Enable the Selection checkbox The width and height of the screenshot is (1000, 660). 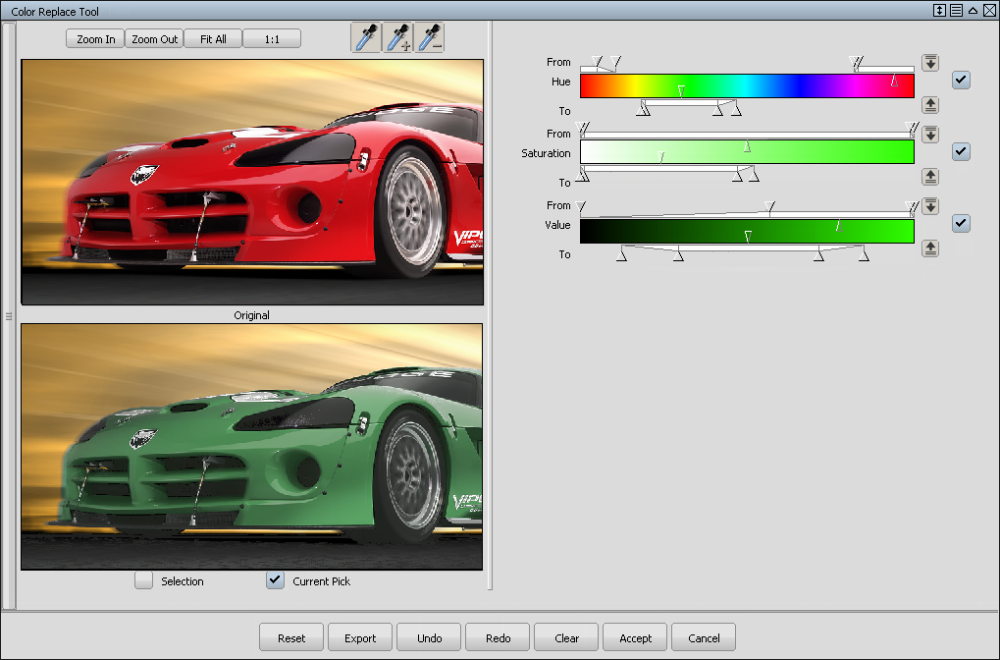coord(144,580)
